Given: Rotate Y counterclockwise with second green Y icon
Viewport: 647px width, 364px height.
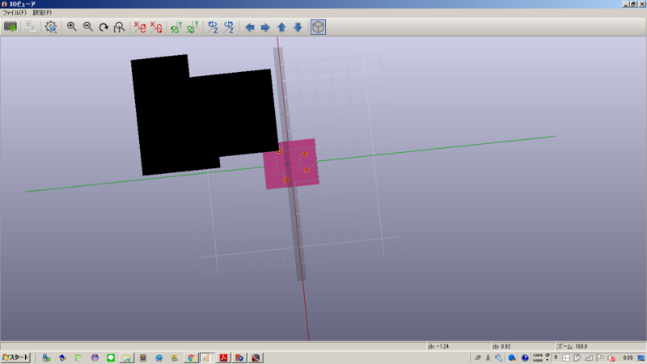Looking at the screenshot, I should 192,28.
